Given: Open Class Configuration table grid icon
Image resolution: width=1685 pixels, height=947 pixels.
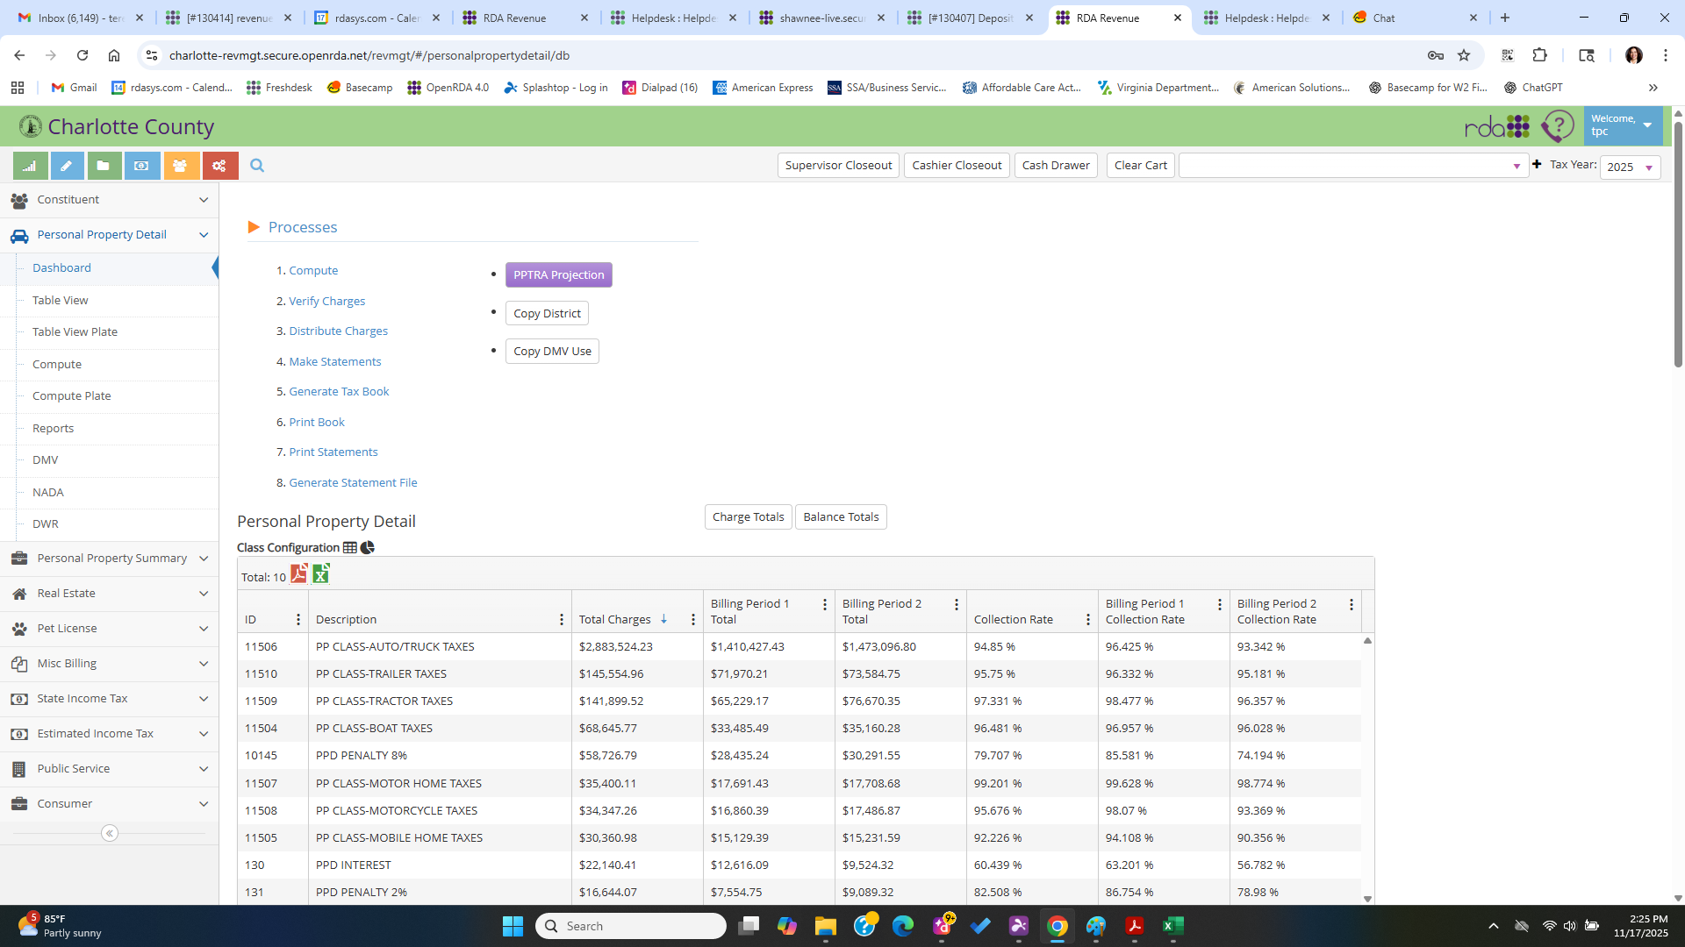Looking at the screenshot, I should pyautogui.click(x=350, y=548).
